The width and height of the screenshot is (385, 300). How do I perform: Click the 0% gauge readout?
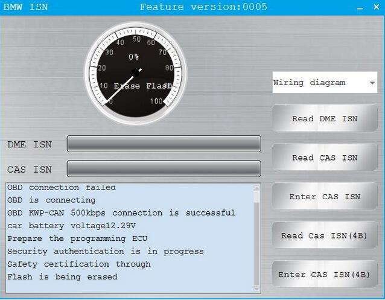133,57
